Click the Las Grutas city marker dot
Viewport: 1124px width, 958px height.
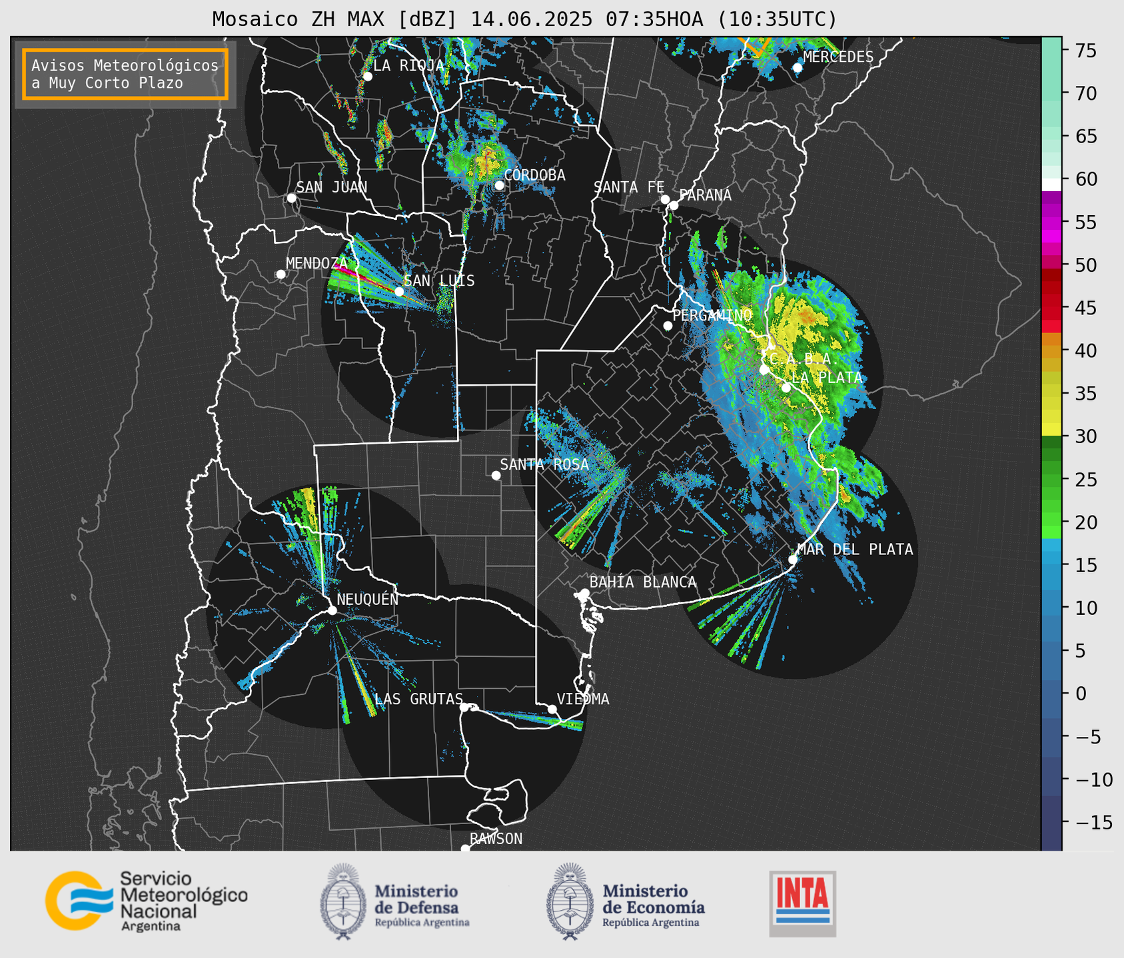[x=464, y=707]
